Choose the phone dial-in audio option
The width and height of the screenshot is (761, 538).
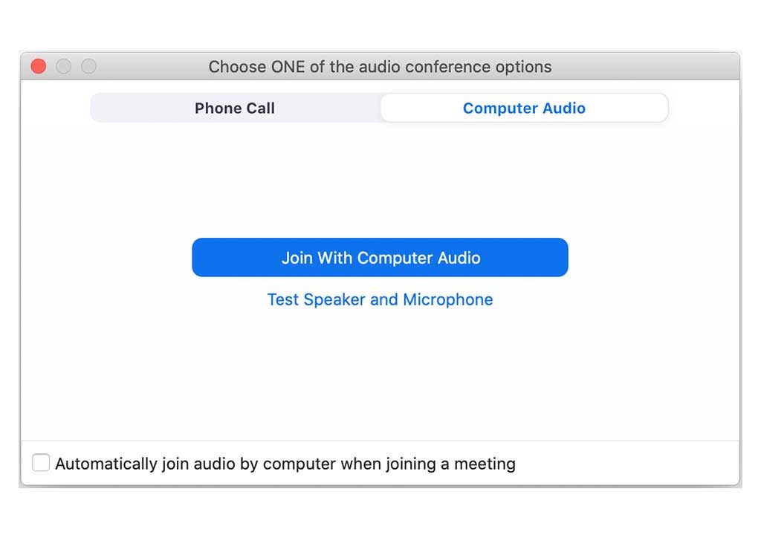point(235,108)
